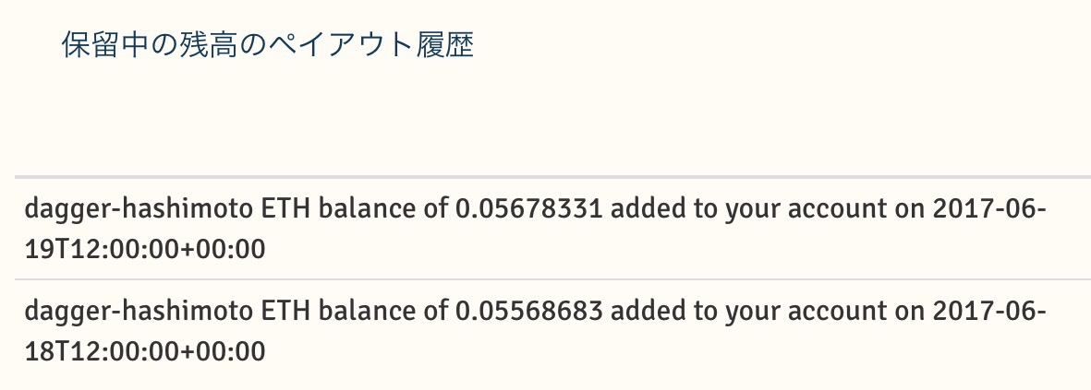
Task: Click the 18T12:00:00+00:00 timestamp text
Action: 145,352
